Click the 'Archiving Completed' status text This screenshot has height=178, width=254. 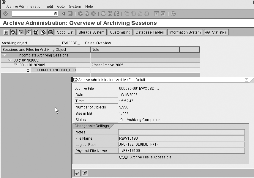click(x=143, y=120)
